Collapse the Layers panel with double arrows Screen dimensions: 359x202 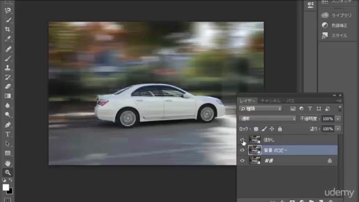tap(334, 95)
